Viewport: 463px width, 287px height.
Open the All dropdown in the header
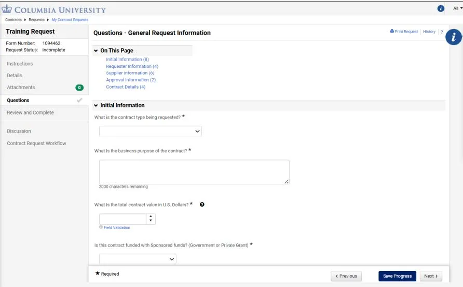[457, 8]
